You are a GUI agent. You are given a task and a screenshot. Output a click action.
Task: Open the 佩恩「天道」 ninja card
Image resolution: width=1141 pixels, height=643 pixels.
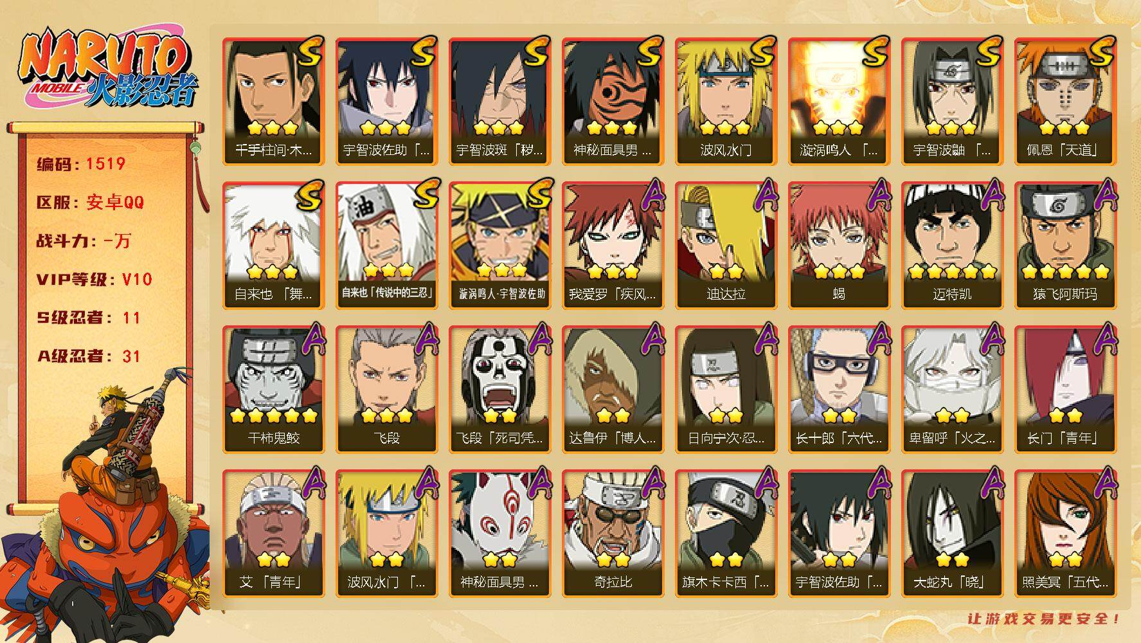coord(1065,101)
